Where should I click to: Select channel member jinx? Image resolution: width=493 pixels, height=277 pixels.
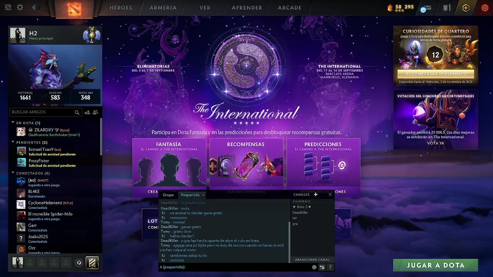295,224
